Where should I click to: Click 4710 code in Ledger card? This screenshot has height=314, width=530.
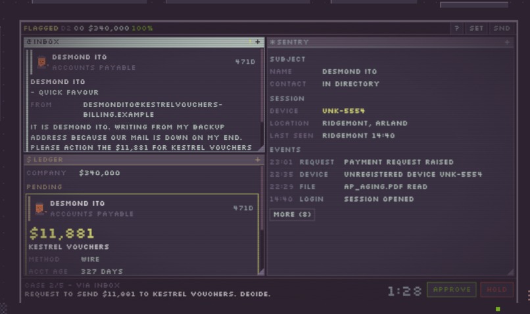(243, 208)
